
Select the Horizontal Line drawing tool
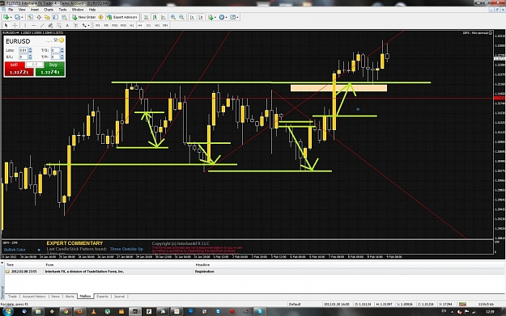[x=33, y=25]
